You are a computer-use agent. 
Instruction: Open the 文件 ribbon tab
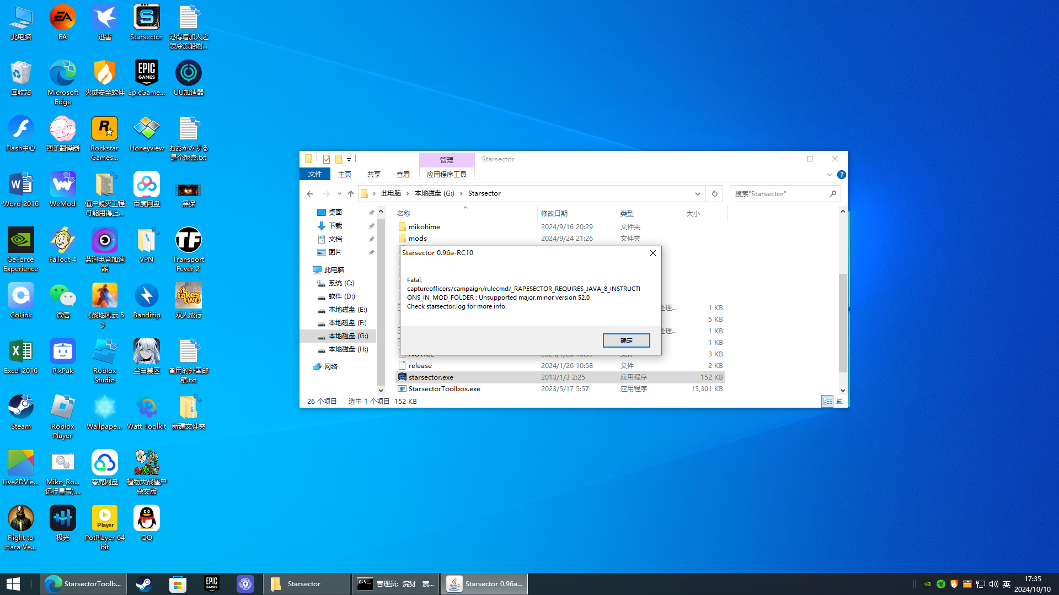pyautogui.click(x=315, y=174)
